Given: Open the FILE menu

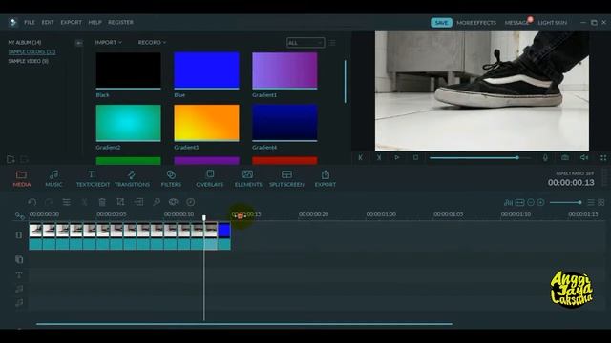Looking at the screenshot, I should pos(30,23).
